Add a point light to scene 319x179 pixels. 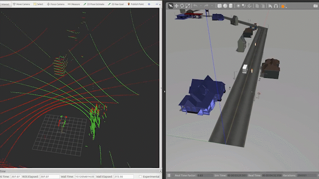click(239, 6)
